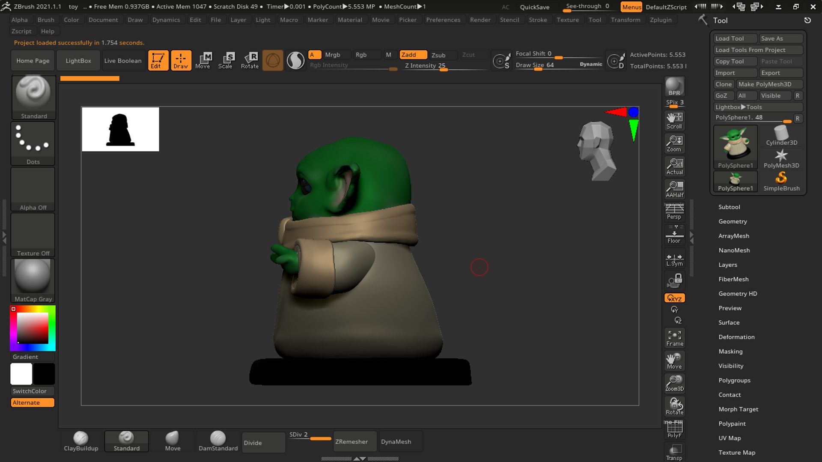Click the DynaMesh button
The width and height of the screenshot is (822, 462).
[400, 441]
